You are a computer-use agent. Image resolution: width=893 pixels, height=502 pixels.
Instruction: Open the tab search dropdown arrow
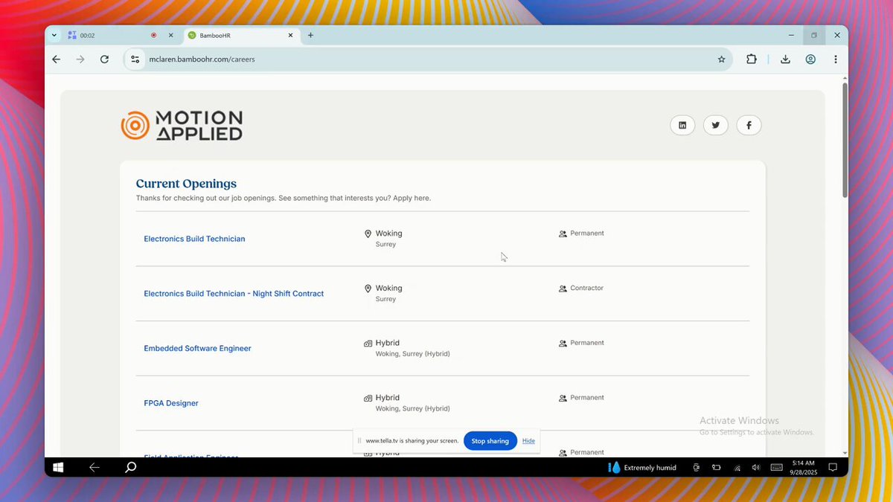coord(54,35)
